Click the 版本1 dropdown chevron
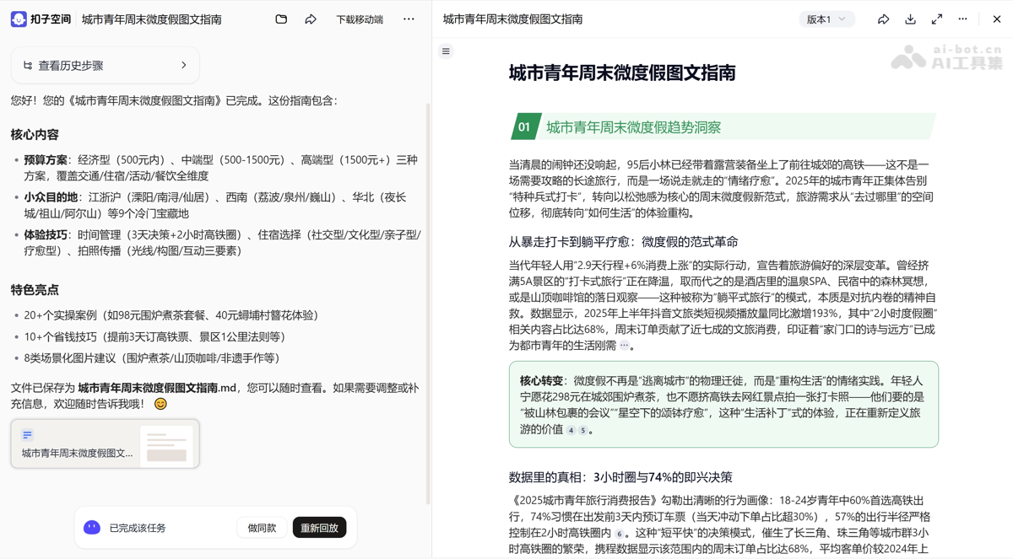1013x559 pixels. tap(842, 19)
